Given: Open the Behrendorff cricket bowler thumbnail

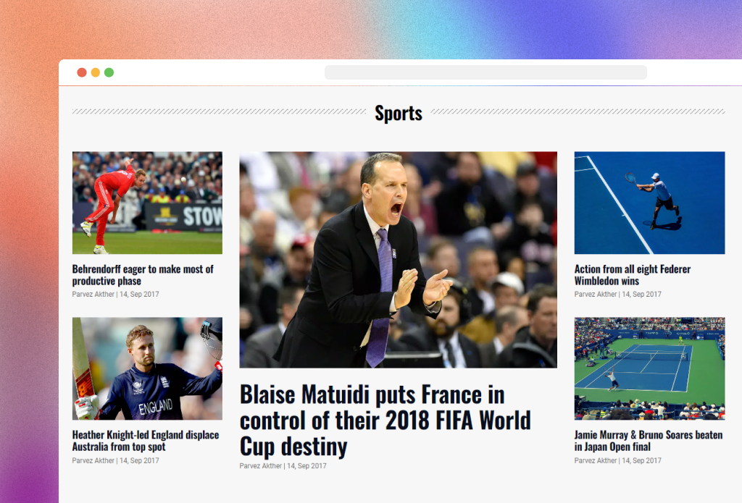Looking at the screenshot, I should pyautogui.click(x=147, y=203).
